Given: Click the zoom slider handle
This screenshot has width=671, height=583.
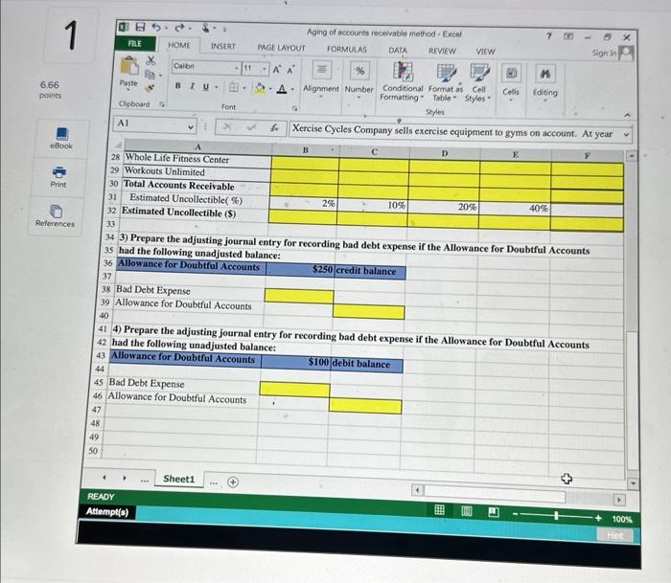Looking at the screenshot, I should click(556, 516).
